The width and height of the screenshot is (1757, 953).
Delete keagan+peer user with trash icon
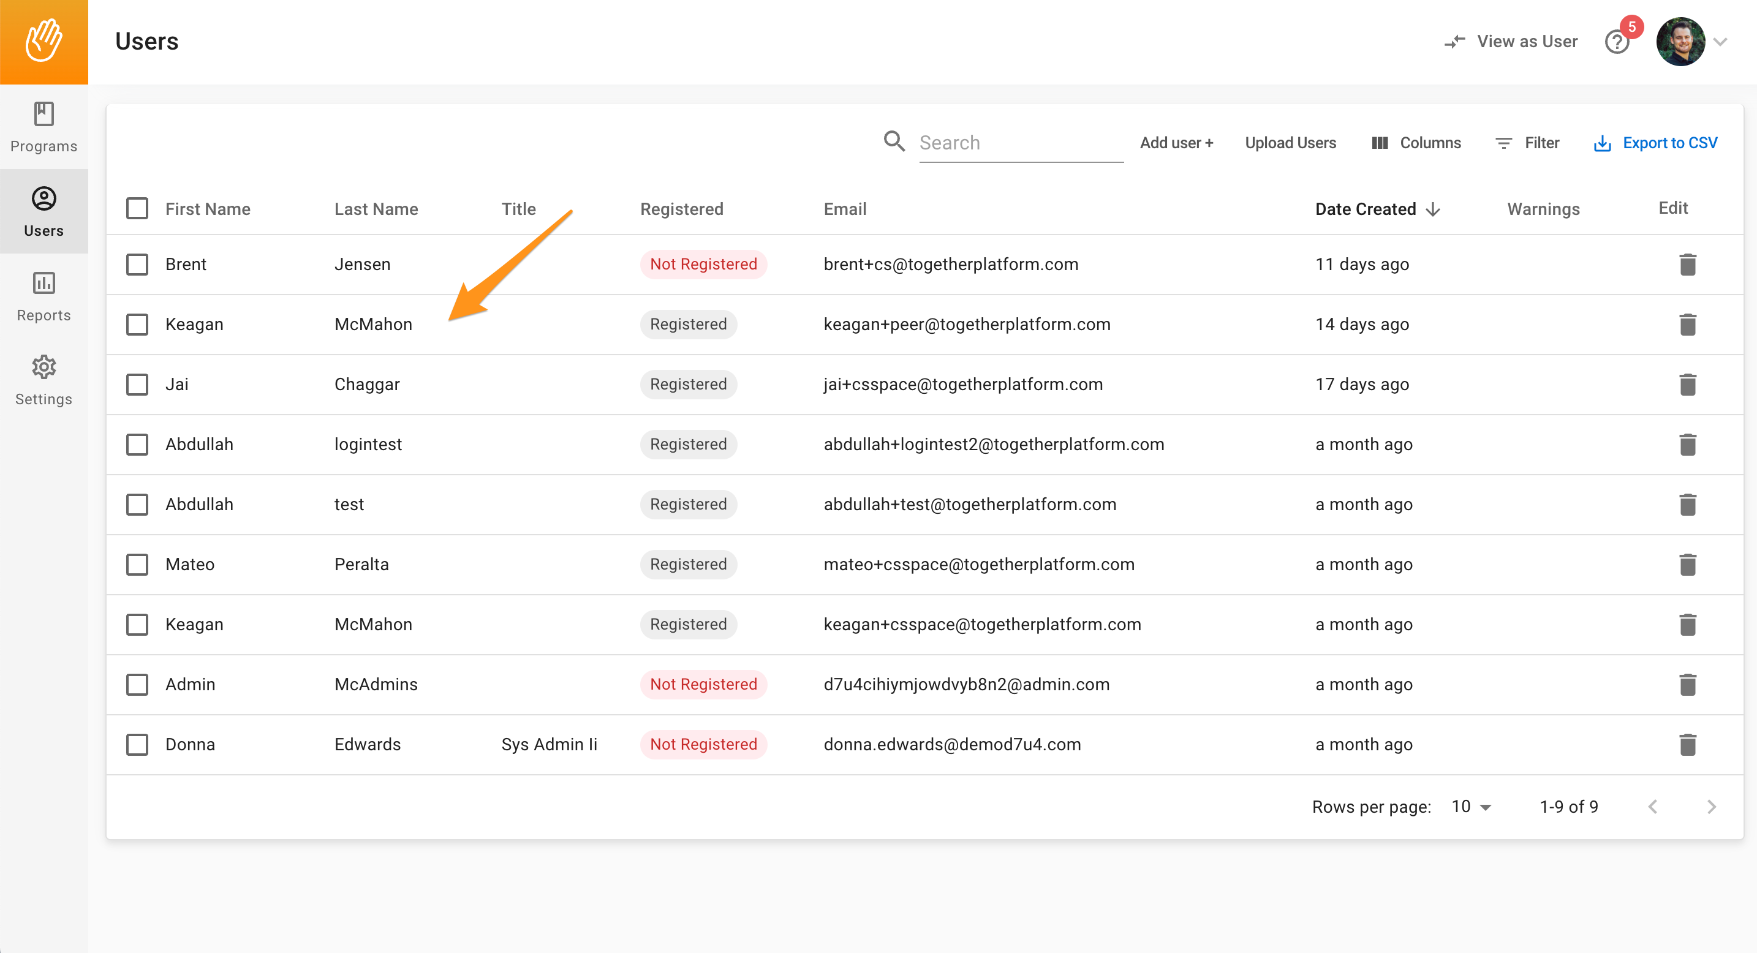pos(1687,325)
